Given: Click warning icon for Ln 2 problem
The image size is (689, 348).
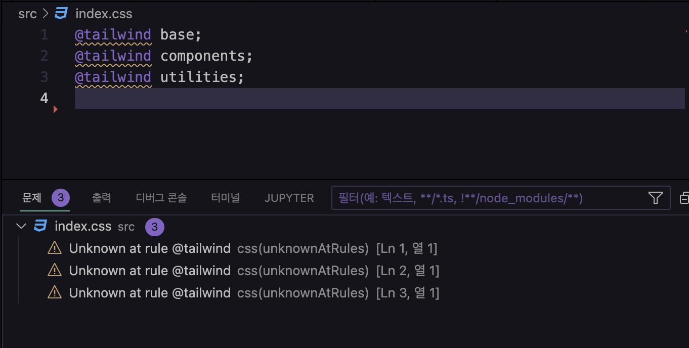Looking at the screenshot, I should 54,271.
